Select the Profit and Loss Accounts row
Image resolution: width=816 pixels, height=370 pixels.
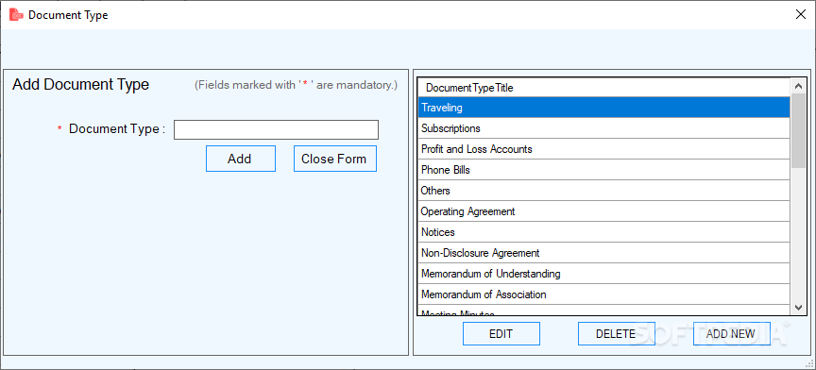click(x=603, y=149)
